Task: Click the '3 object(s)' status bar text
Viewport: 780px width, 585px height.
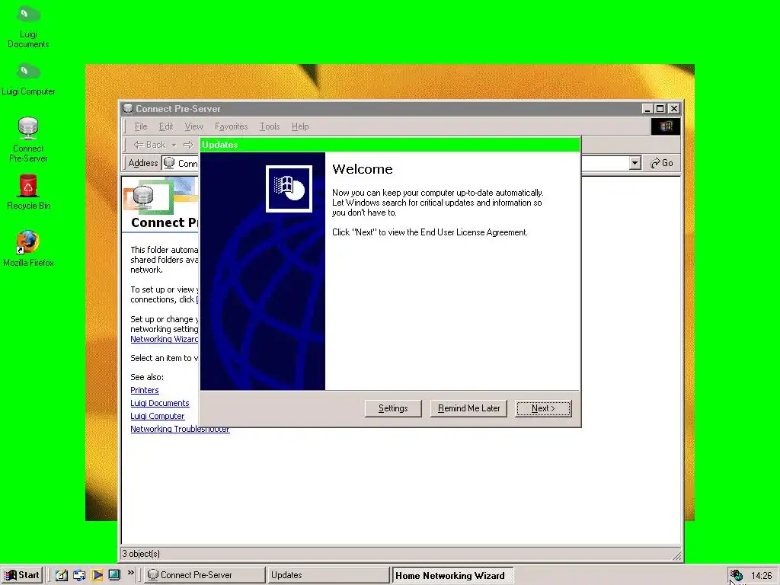Action: (141, 554)
